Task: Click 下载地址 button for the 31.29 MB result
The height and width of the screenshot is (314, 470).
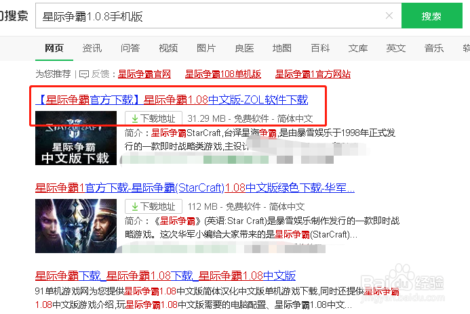Action: 153,118
